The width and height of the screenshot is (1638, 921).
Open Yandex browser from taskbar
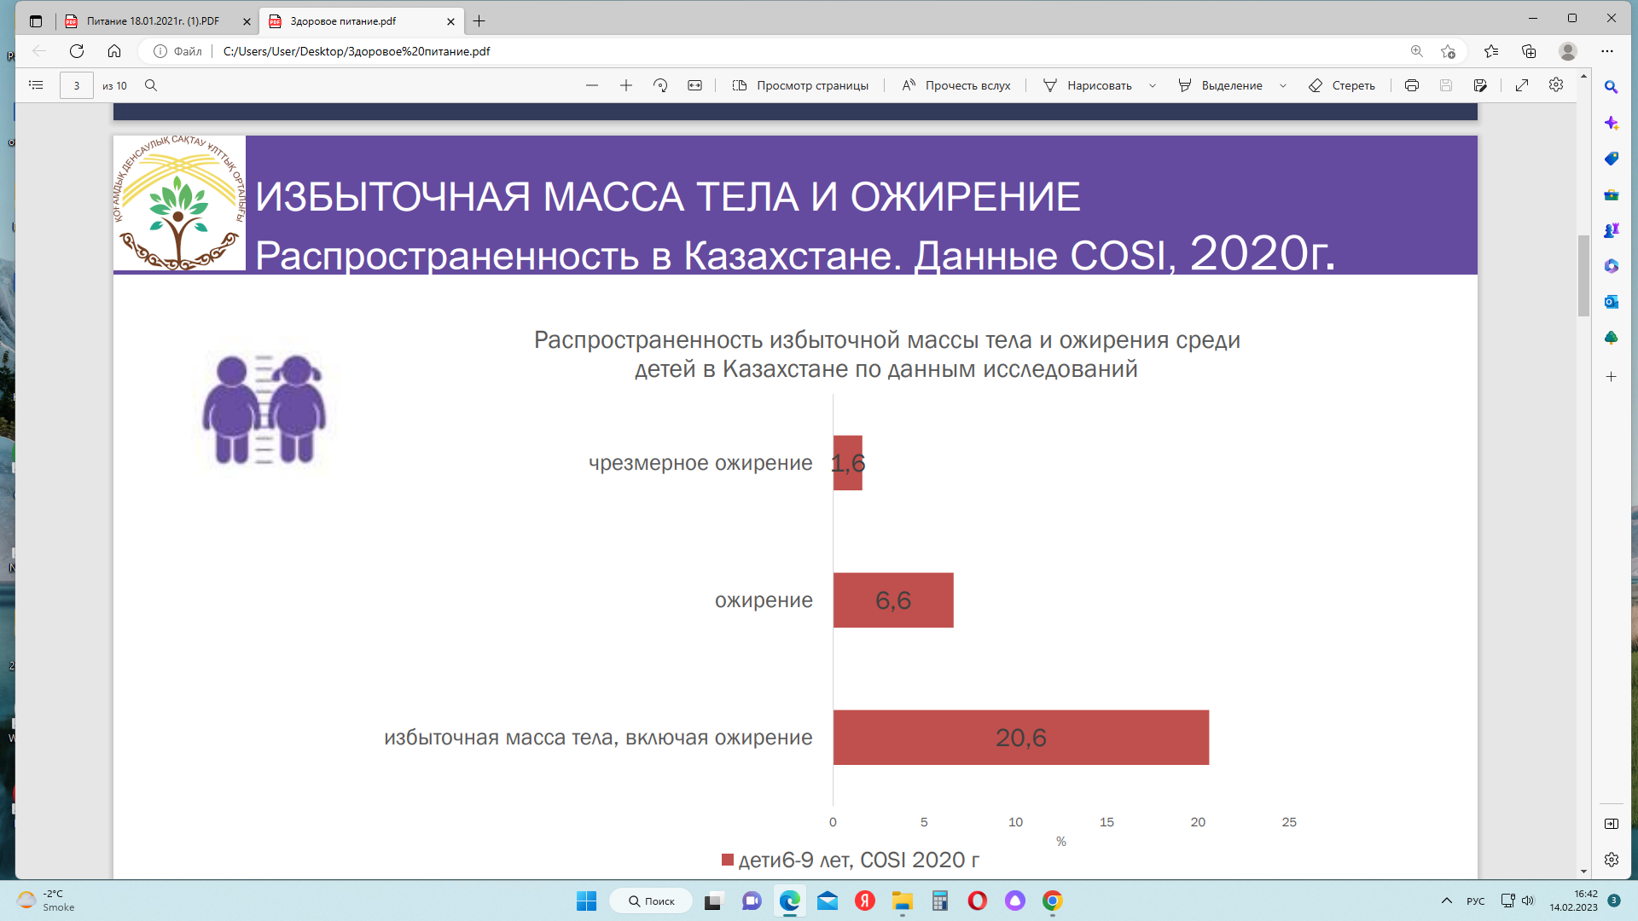pyautogui.click(x=865, y=901)
